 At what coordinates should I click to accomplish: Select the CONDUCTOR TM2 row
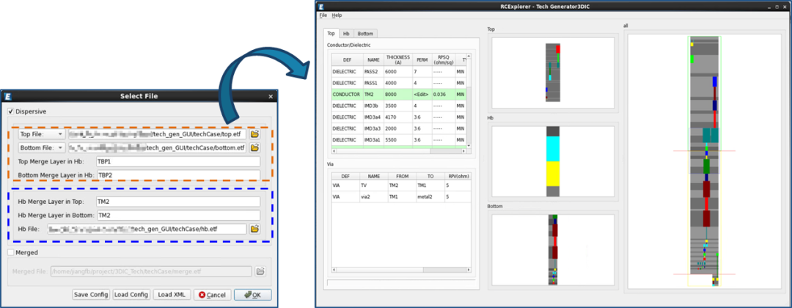click(x=398, y=95)
